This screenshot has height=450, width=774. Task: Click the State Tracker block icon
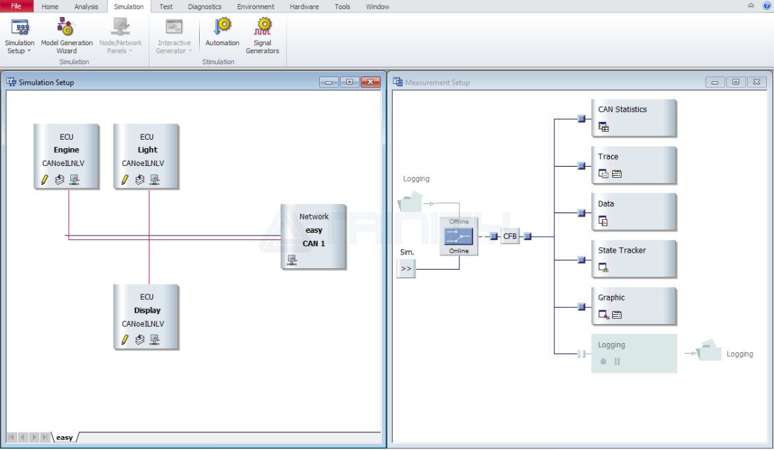click(x=603, y=268)
